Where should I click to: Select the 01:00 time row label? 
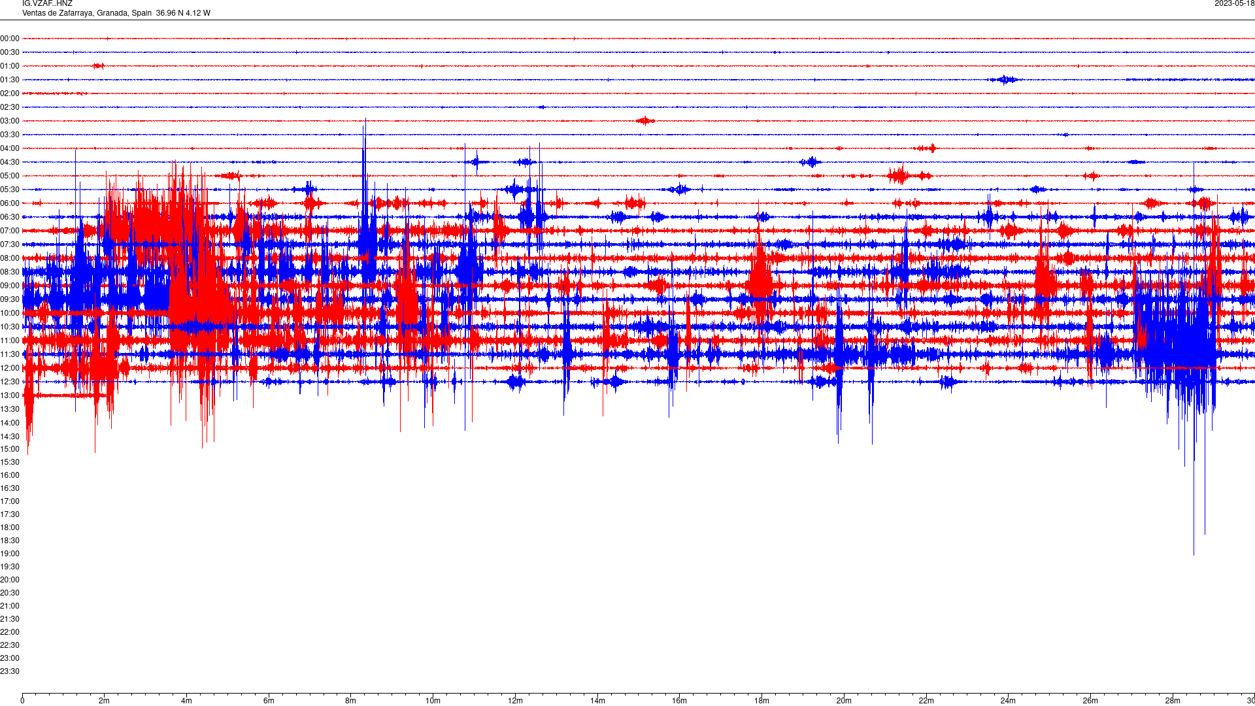[10, 66]
